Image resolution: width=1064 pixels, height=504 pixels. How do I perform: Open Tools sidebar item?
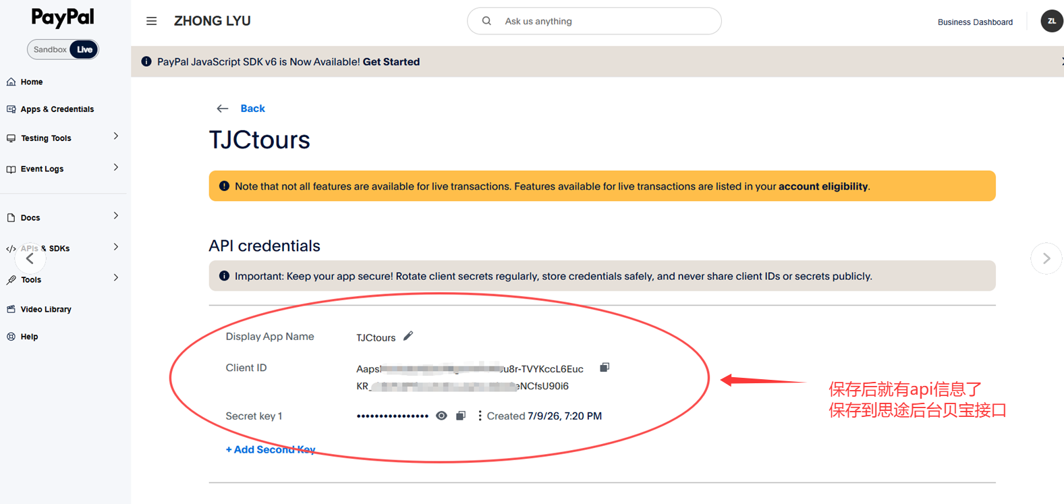tap(31, 280)
